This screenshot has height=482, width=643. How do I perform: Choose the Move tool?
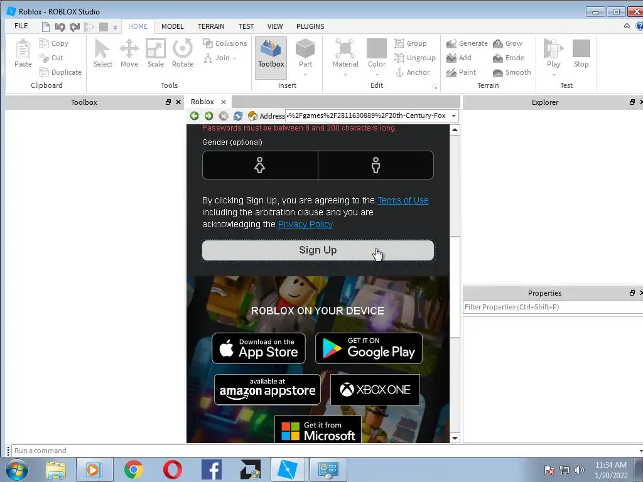[129, 53]
